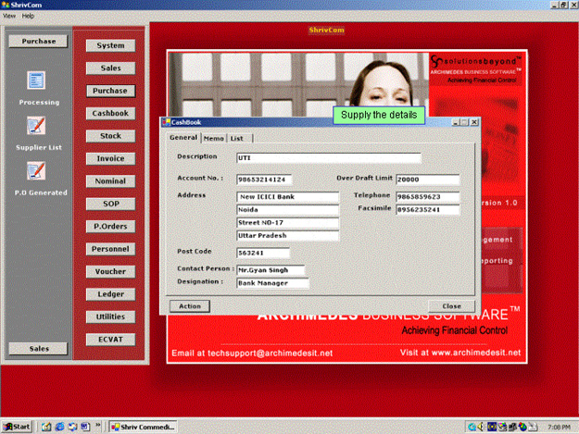Open the Supplier List icon
The width and height of the screenshot is (579, 434).
click(x=37, y=126)
